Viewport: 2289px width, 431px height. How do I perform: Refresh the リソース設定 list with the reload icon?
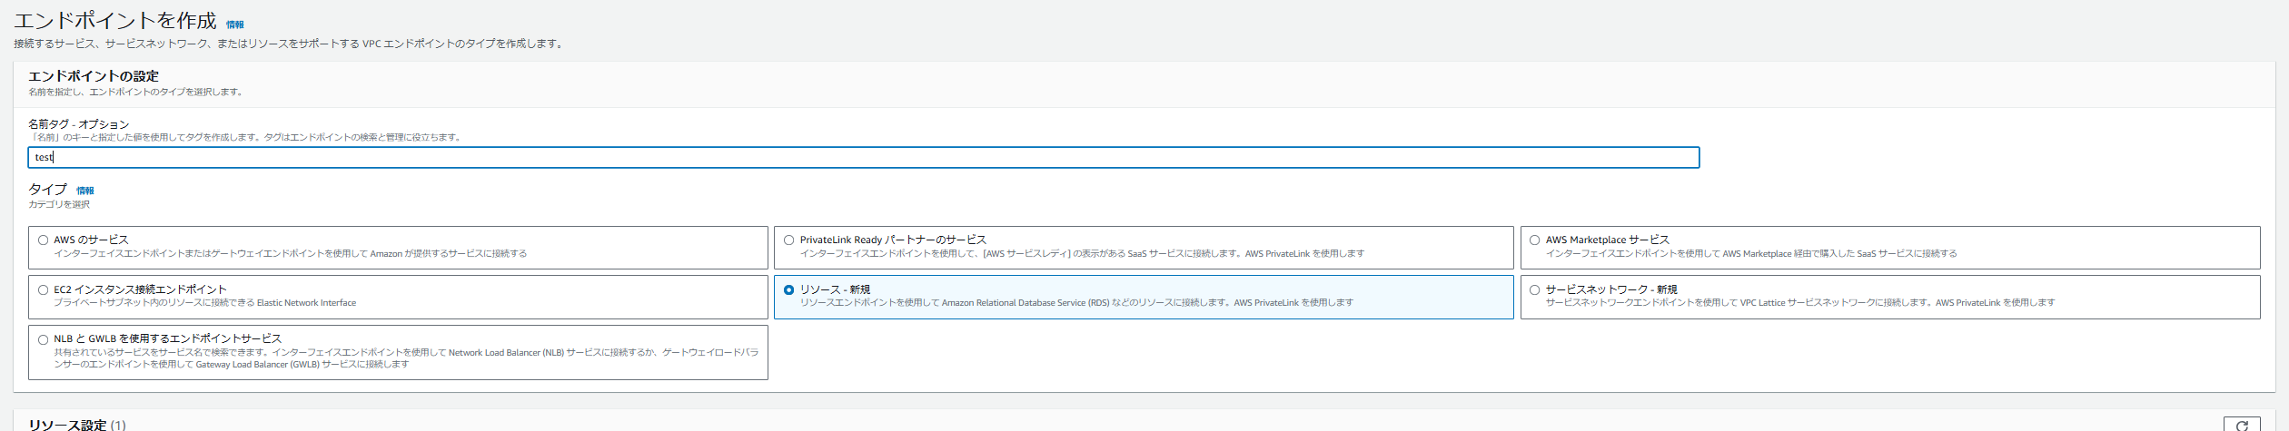tap(2242, 425)
